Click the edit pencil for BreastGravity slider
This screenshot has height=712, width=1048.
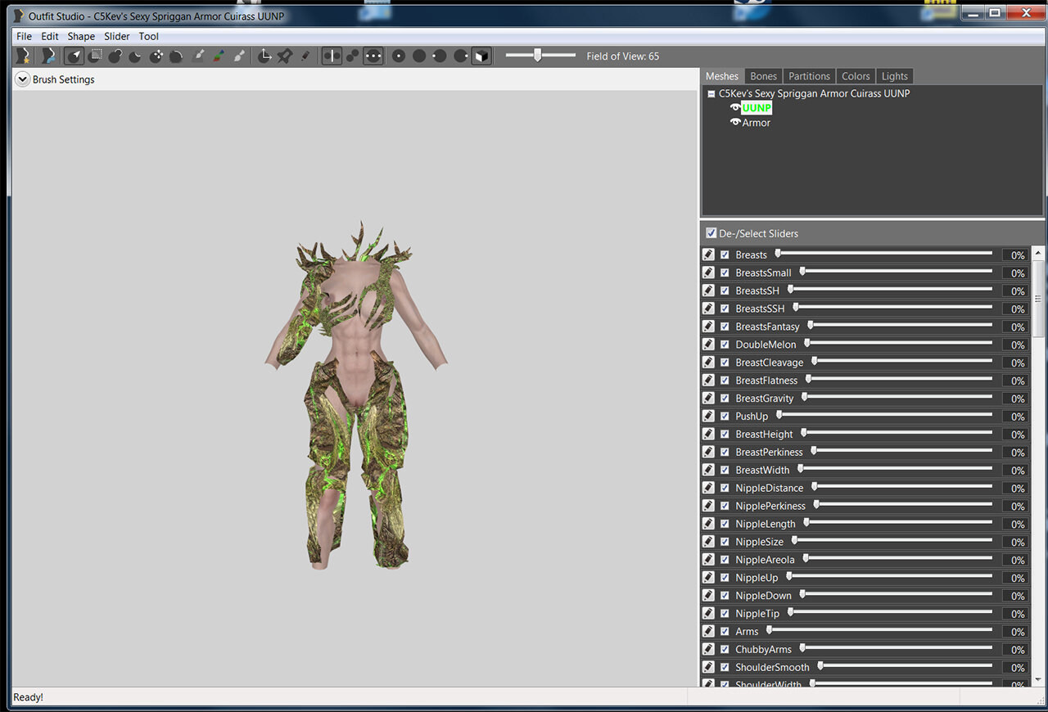point(709,398)
